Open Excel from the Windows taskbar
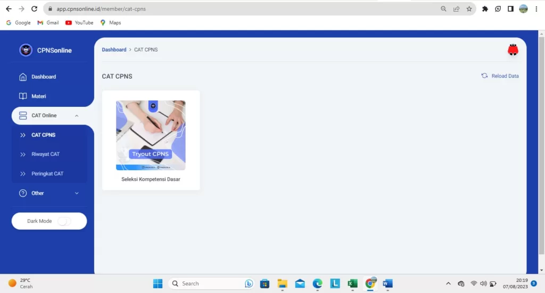This screenshot has height=293, width=545. pyautogui.click(x=352, y=283)
